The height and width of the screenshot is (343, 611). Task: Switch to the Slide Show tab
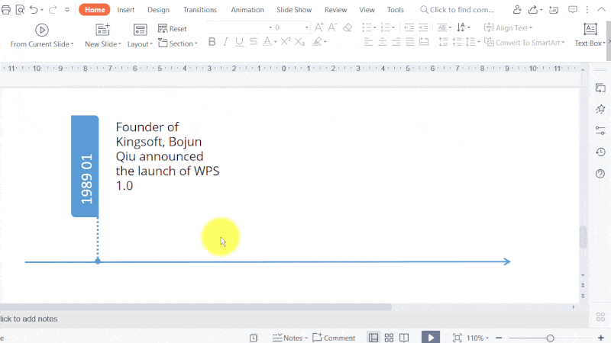point(294,10)
